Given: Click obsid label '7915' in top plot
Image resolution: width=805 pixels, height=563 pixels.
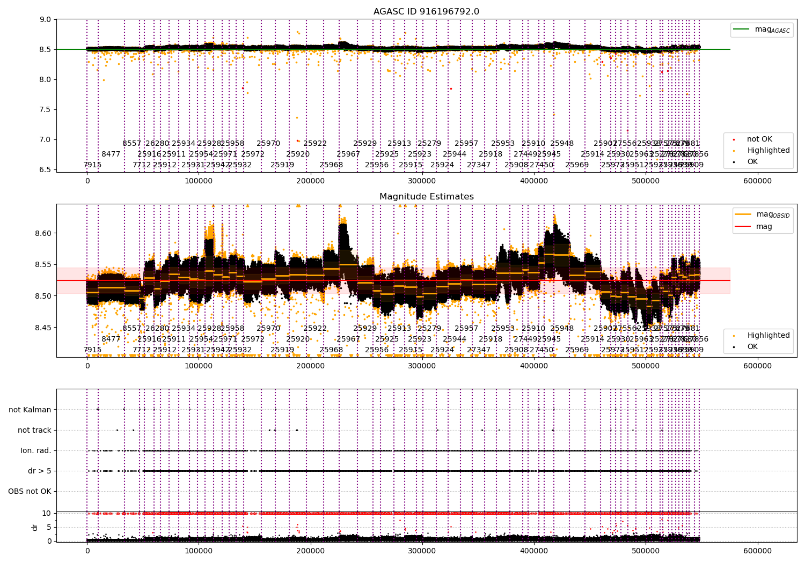Looking at the screenshot, I should coord(92,165).
